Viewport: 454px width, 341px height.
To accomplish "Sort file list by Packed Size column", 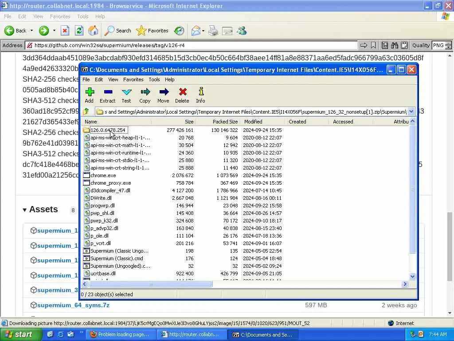I will [218, 122].
